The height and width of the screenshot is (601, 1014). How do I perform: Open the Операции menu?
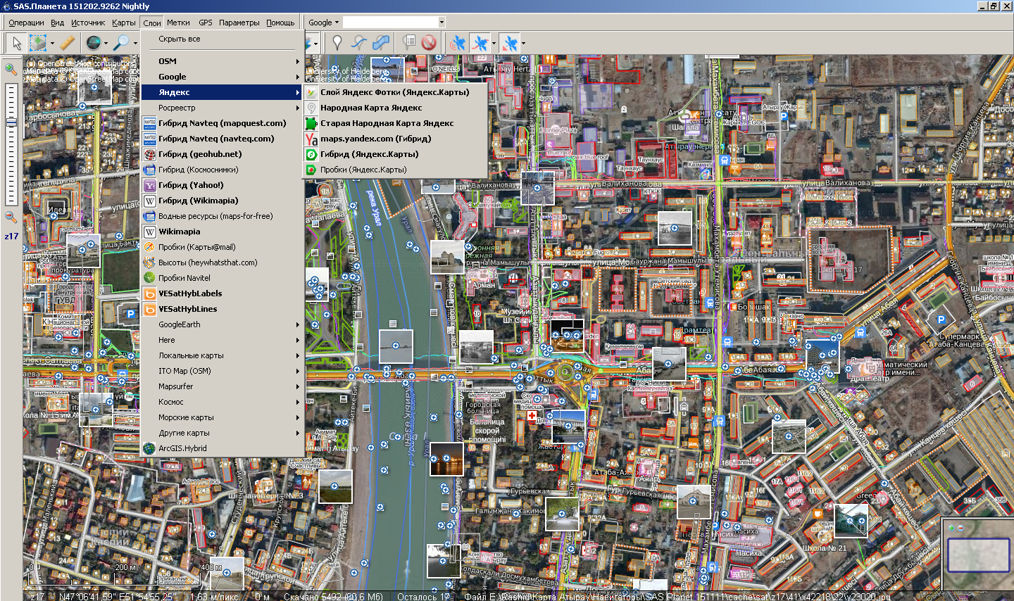tap(26, 23)
